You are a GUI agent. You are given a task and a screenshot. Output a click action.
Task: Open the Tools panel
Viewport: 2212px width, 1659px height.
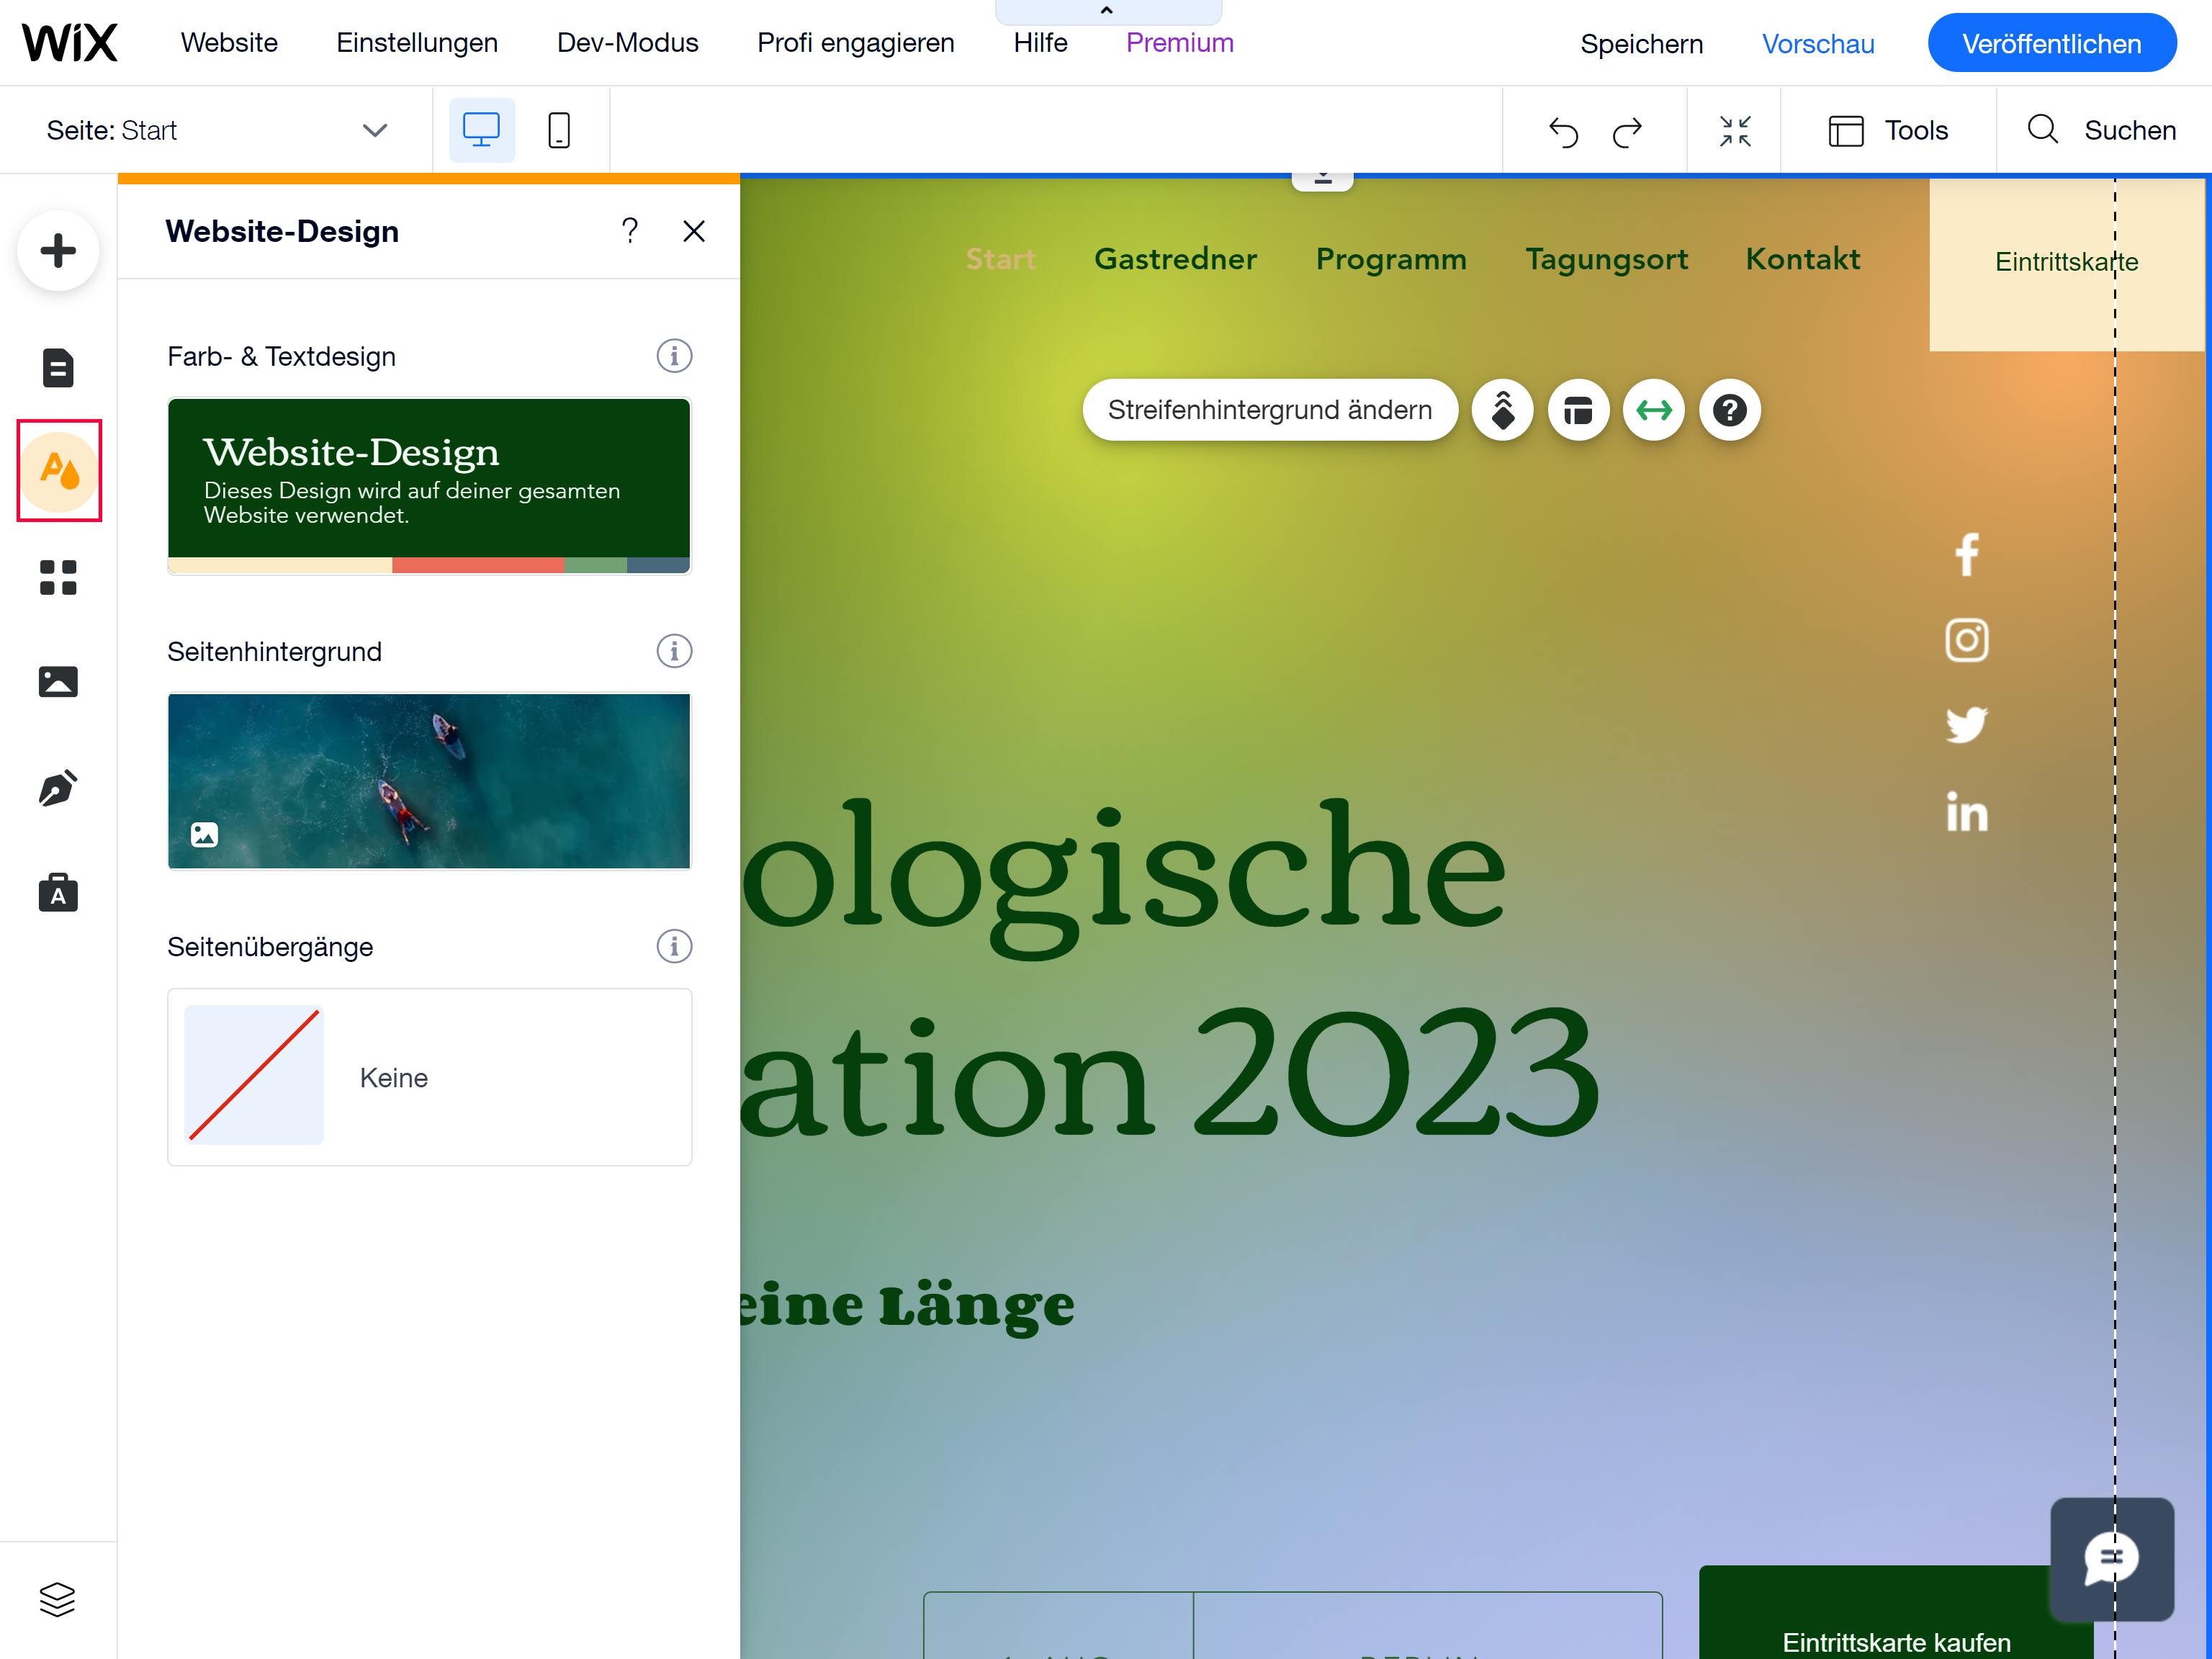[x=1888, y=130]
